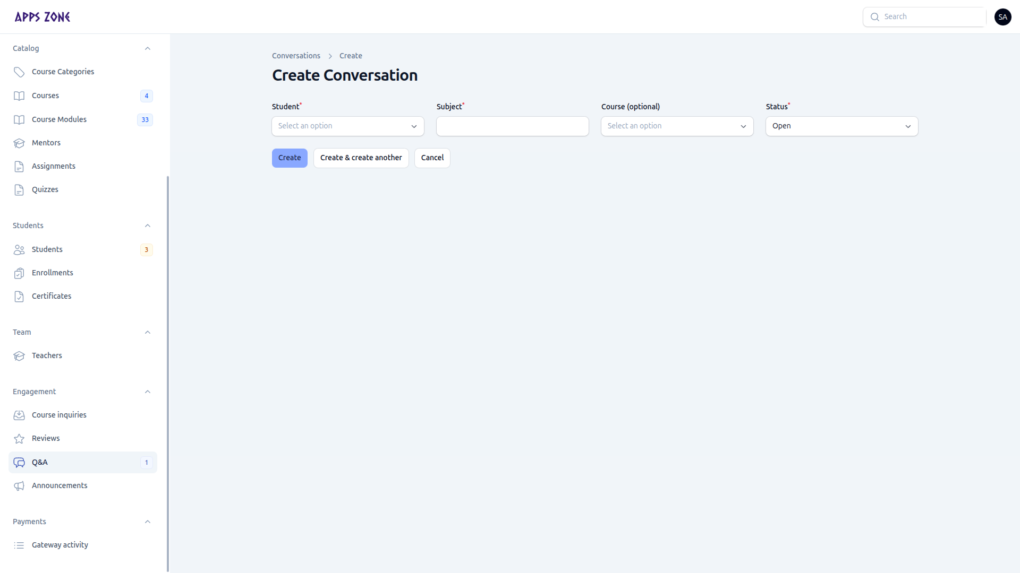
Task: Open the SA user avatar menu
Action: tap(1003, 17)
